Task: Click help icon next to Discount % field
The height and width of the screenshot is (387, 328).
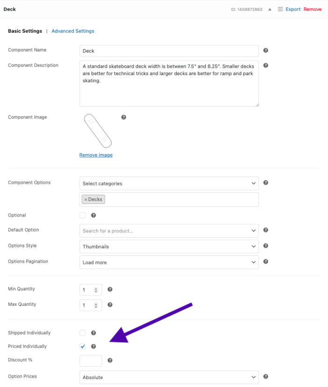Action: (x=110, y=360)
